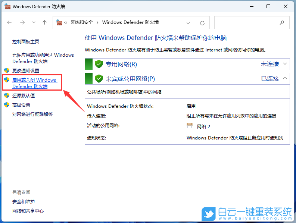This screenshot has height=223, width=296.
Task: Open 还原默认值 link
Action: 24,95
